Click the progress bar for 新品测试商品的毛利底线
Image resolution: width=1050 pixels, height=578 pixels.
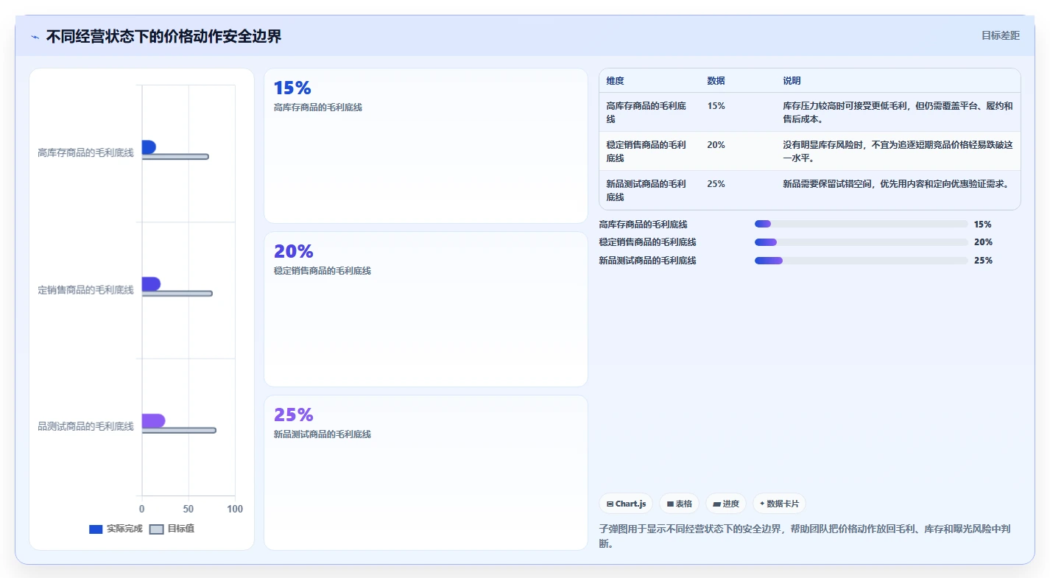tap(861, 260)
